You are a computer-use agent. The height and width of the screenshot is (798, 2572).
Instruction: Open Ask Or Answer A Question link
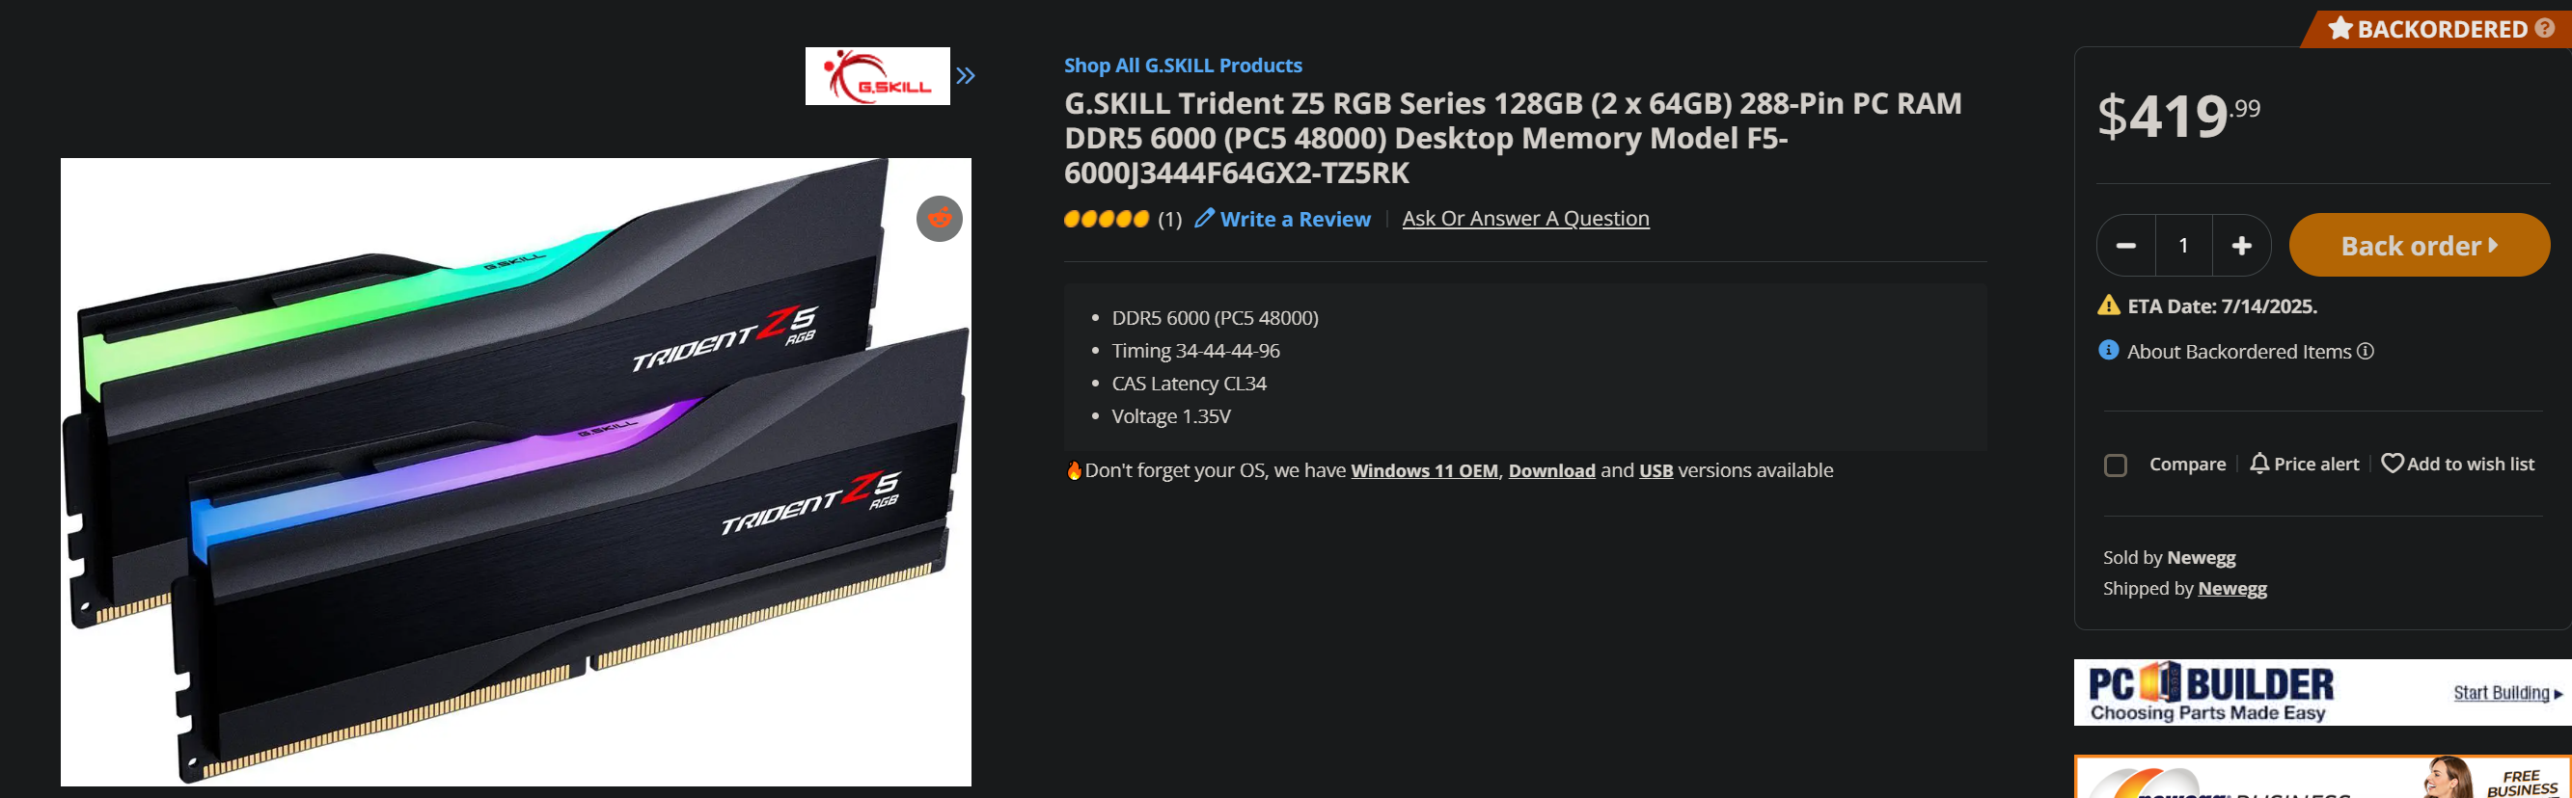[x=1524, y=219]
